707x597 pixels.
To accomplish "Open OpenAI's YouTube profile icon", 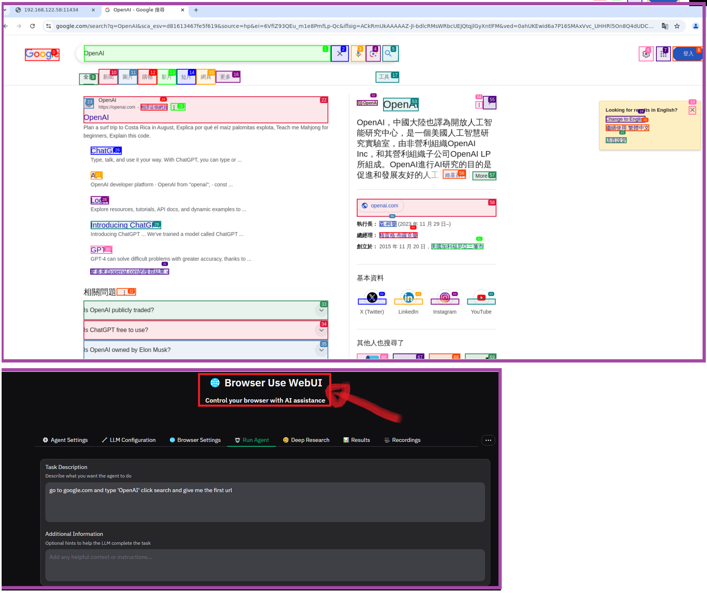I will pyautogui.click(x=481, y=298).
